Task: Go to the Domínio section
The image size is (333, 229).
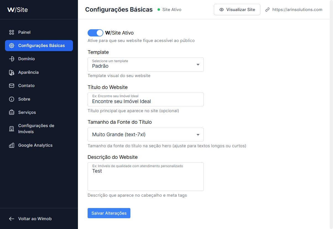Action: [x=39, y=59]
